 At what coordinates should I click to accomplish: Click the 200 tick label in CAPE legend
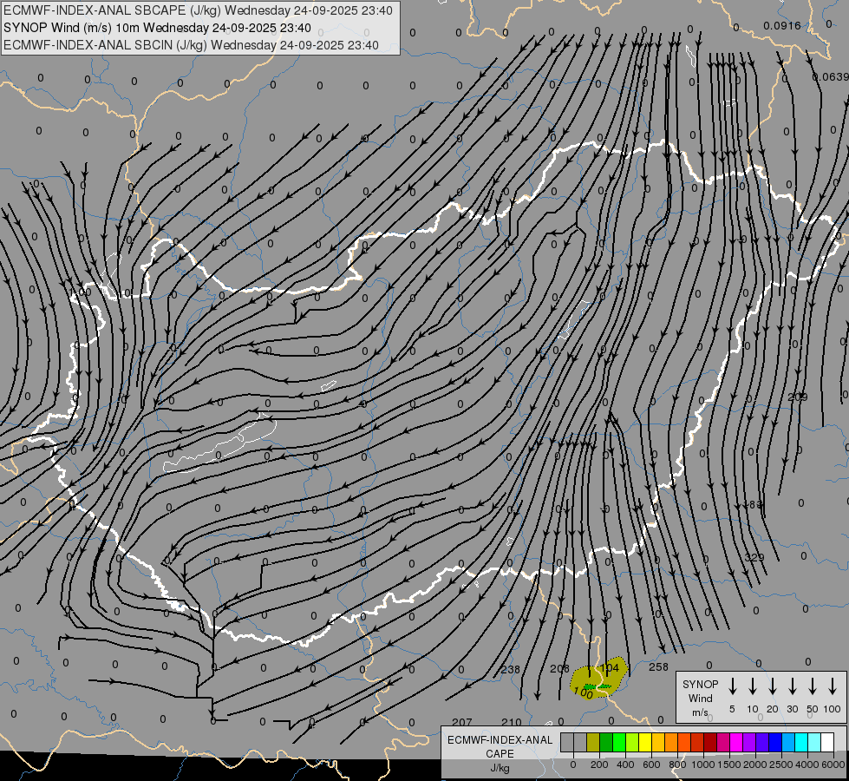click(x=599, y=765)
